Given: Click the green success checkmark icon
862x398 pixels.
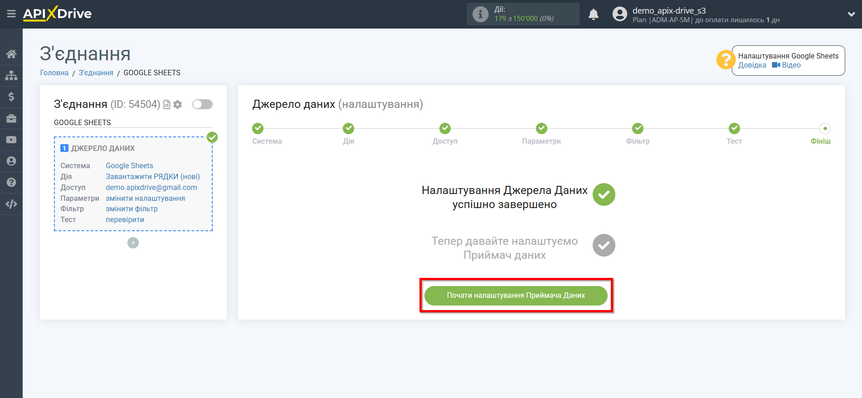Looking at the screenshot, I should click(x=604, y=194).
